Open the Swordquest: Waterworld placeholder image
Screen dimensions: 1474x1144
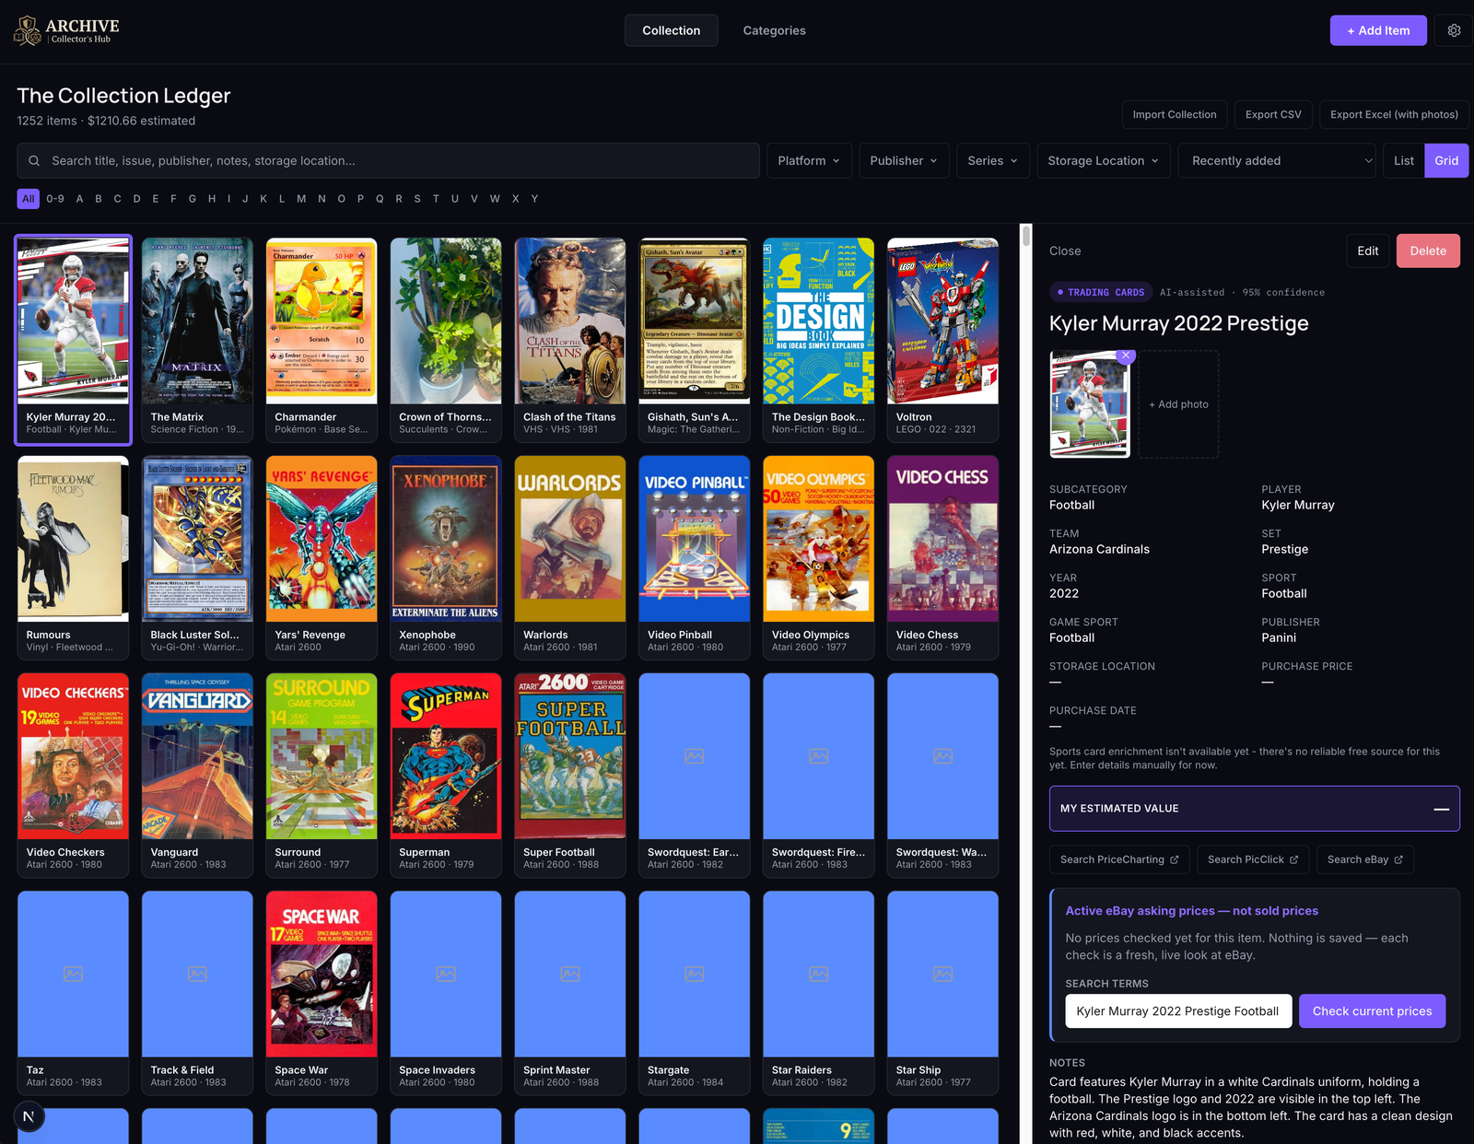(x=942, y=756)
